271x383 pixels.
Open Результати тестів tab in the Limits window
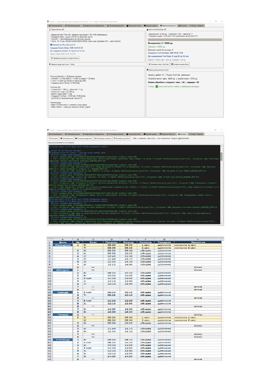pos(134,26)
